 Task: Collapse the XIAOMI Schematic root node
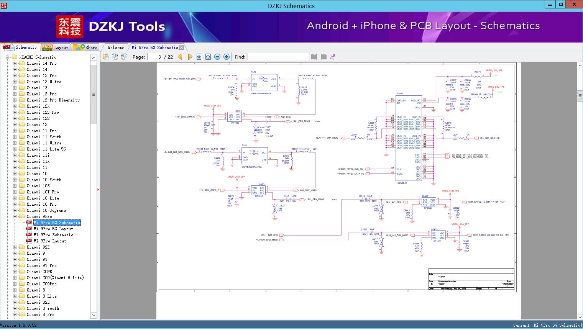point(7,57)
